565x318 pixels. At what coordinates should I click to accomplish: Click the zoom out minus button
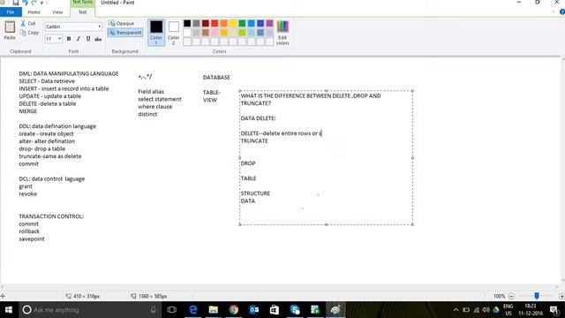[511, 296]
